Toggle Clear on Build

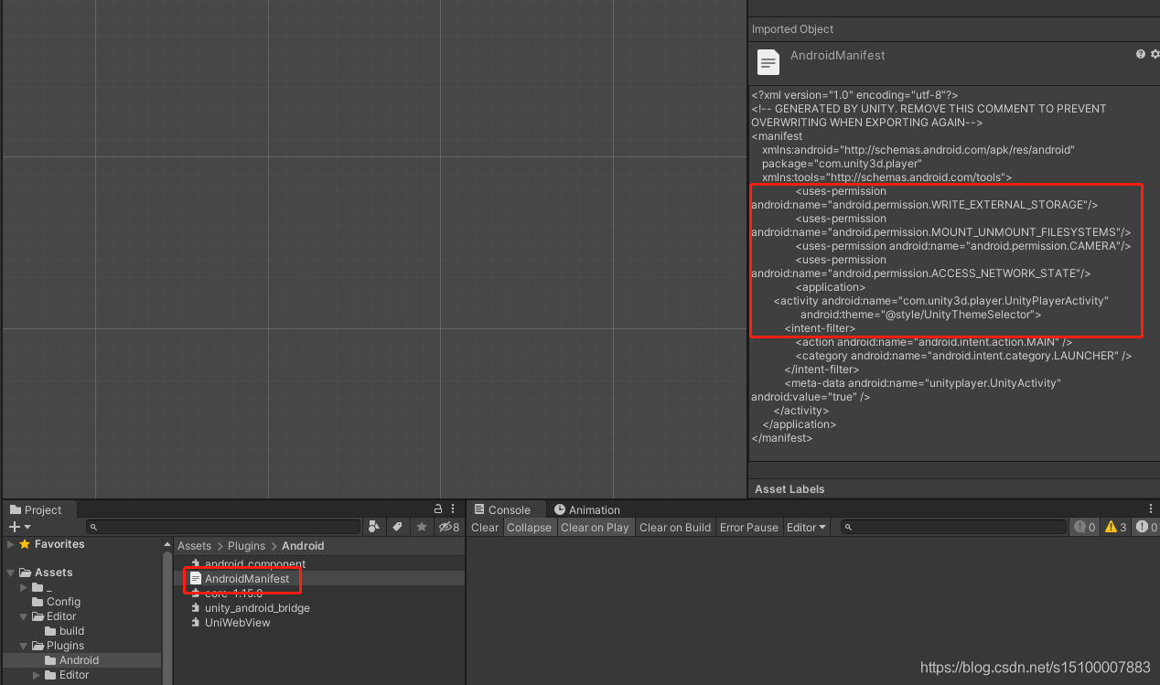(x=675, y=527)
